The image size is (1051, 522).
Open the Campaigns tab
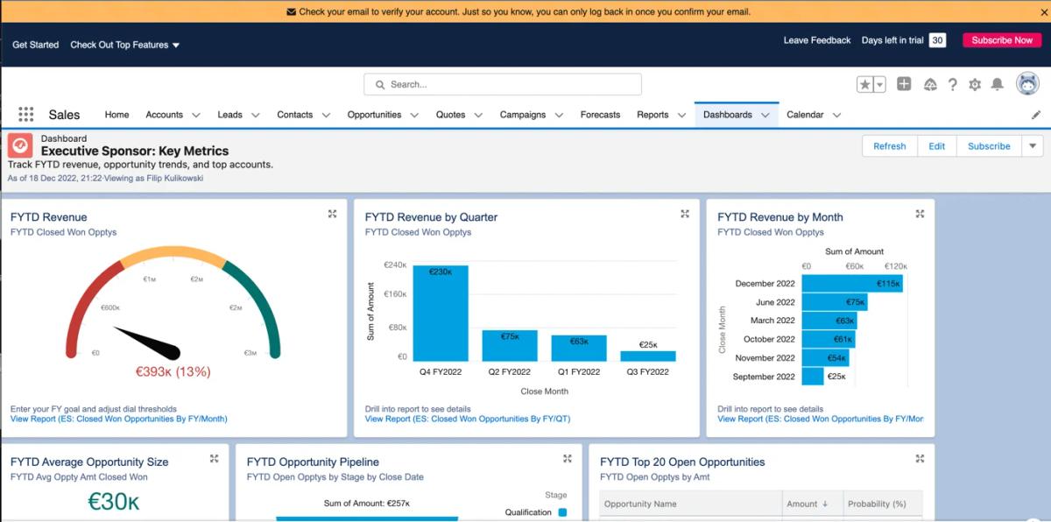[x=523, y=115]
